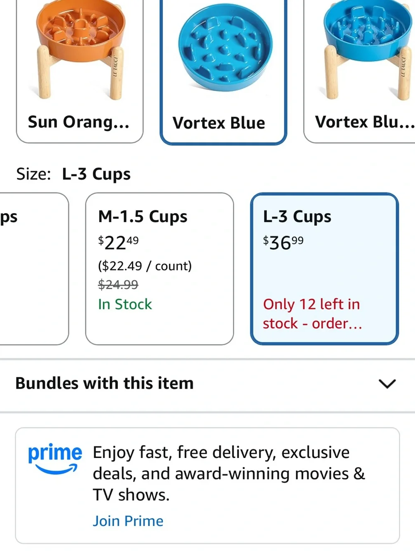Viewport: 415px width, 553px height.
Task: Click the chevron arrow beside Bundles
Action: pyautogui.click(x=387, y=384)
